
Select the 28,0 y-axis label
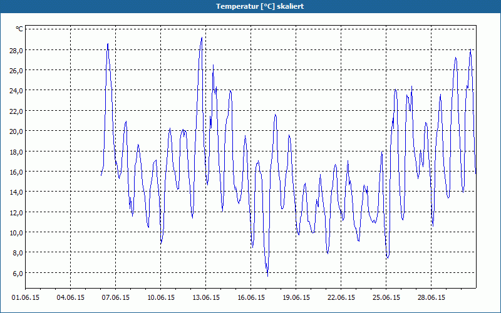pyautogui.click(x=16, y=51)
